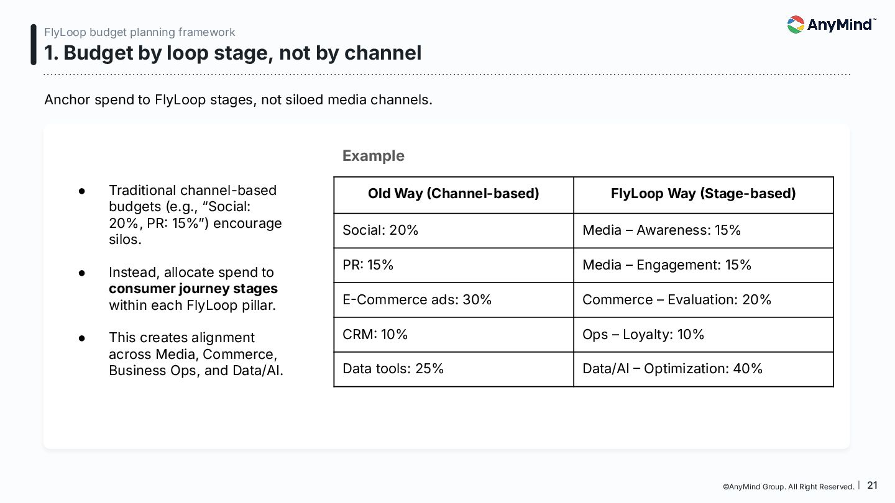Viewport: 895px width, 503px height.
Task: Click the 'Example' heading above the table
Action: tap(374, 156)
